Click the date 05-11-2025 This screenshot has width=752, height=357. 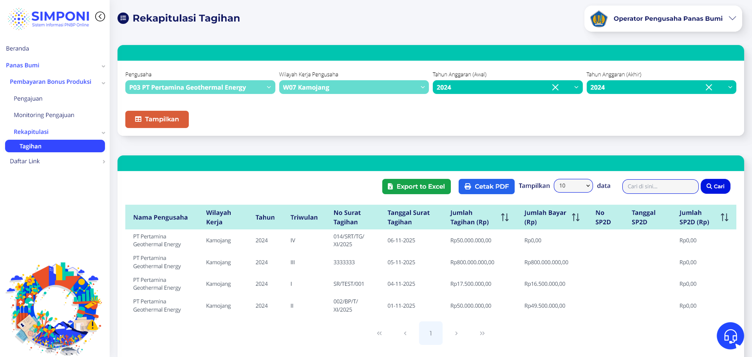coord(401,262)
